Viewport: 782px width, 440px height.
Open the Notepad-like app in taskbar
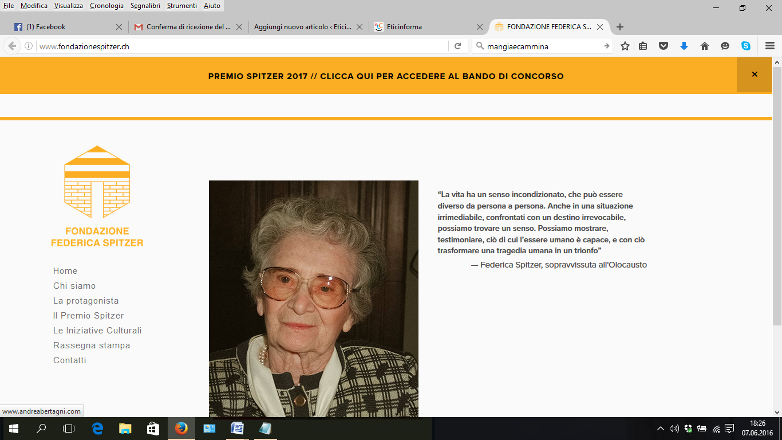point(264,429)
